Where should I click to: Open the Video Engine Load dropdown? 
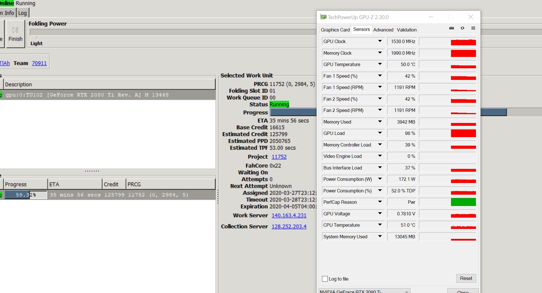pyautogui.click(x=380, y=156)
